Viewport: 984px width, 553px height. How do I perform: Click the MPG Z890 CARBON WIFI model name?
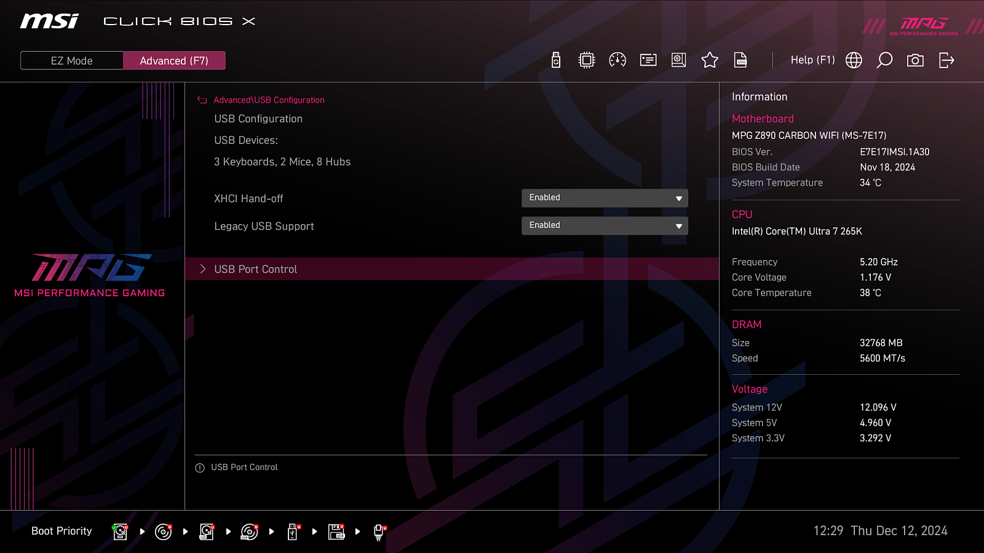(809, 135)
